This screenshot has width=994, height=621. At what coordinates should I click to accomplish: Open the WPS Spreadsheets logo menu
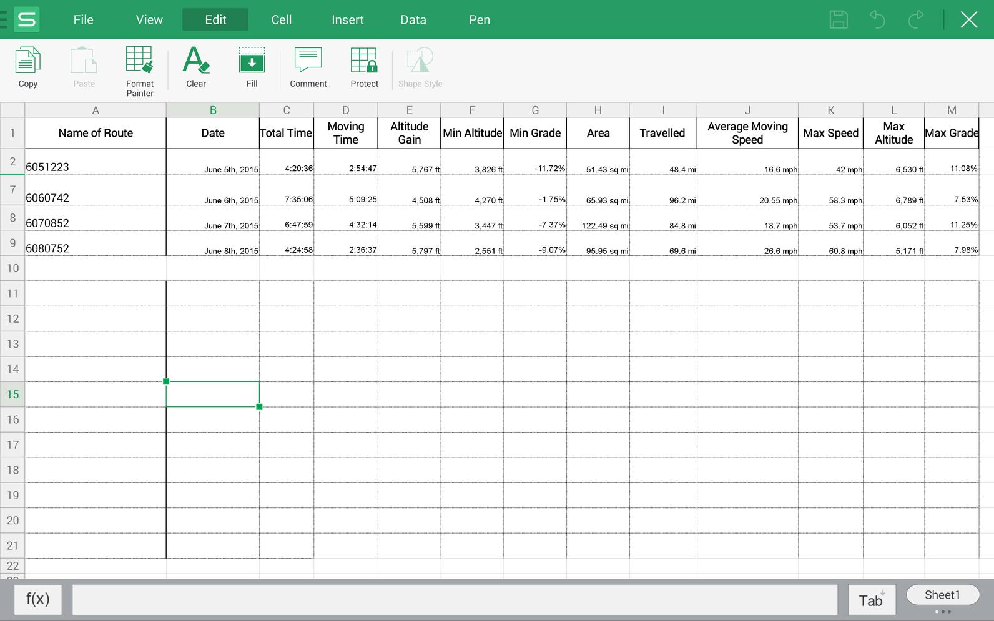[x=26, y=19]
